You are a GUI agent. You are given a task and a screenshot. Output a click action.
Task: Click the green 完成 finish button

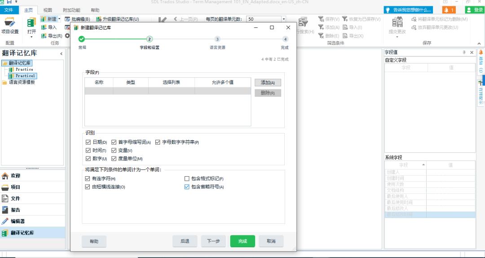pos(242,241)
